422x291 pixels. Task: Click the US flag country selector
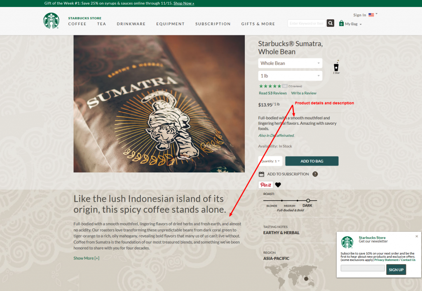click(371, 15)
